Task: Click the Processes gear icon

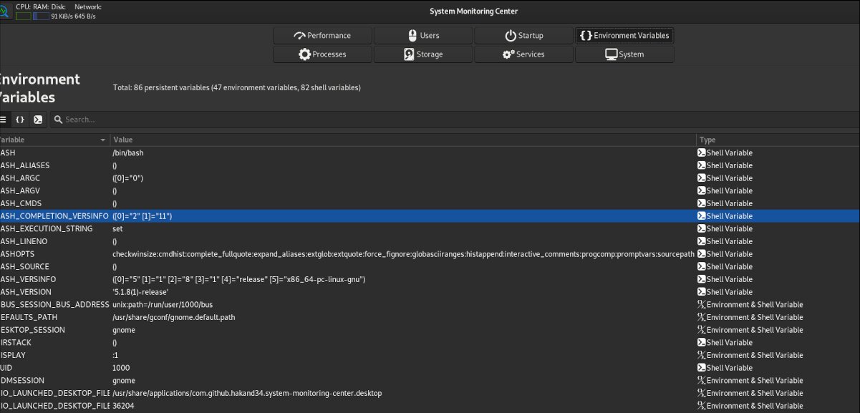Action: (304, 54)
